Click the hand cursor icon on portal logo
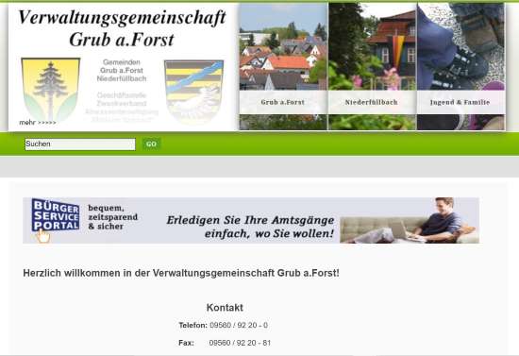 [43, 236]
